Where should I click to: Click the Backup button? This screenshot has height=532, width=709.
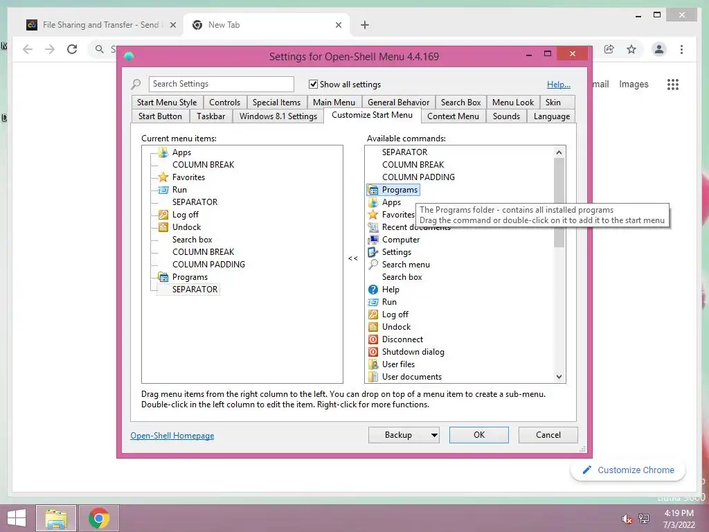[x=398, y=435]
